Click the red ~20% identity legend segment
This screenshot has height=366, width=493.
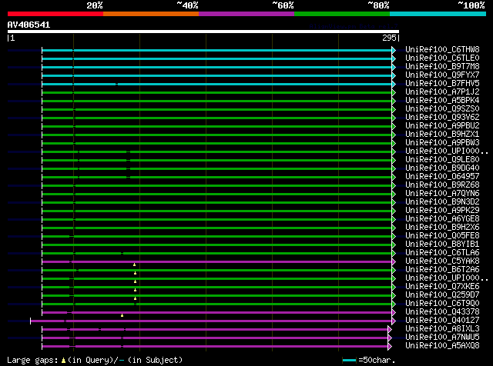[x=55, y=14]
